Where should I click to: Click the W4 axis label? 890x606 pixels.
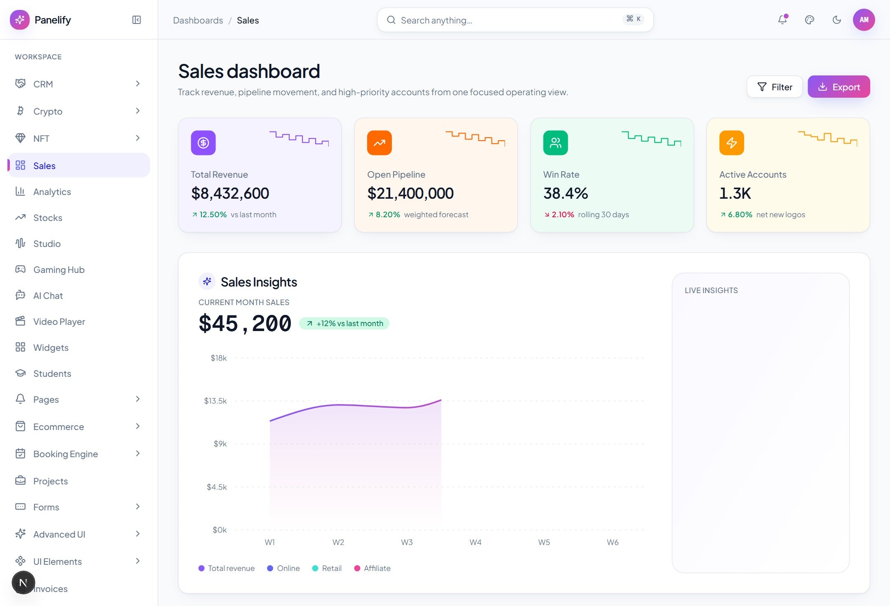[x=475, y=542]
